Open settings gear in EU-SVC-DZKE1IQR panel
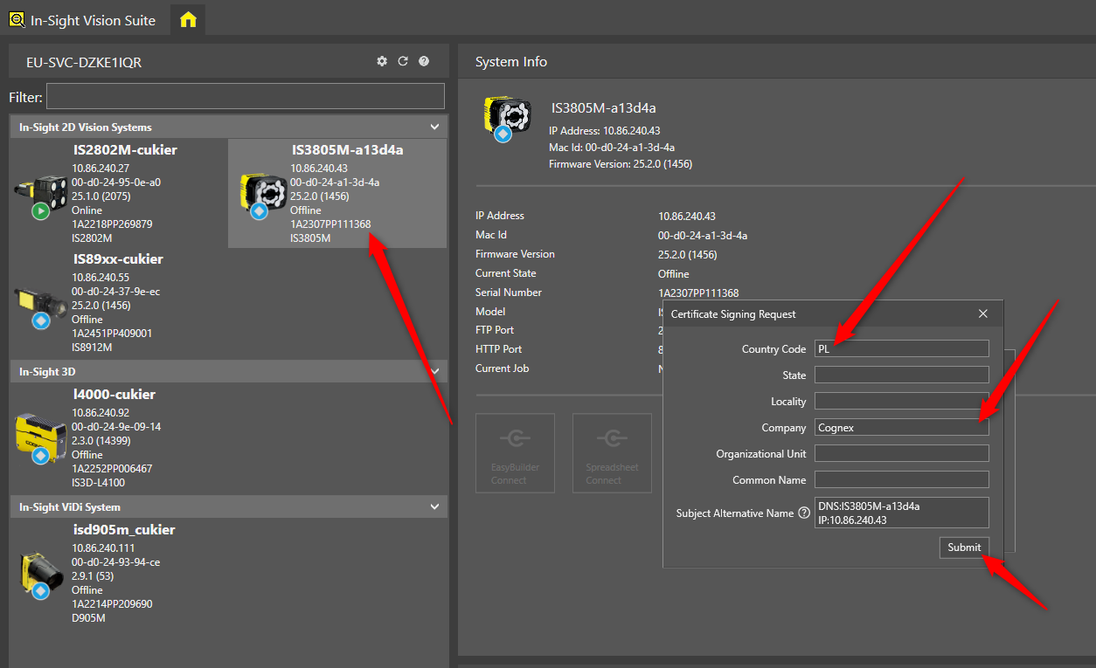1096x668 pixels. tap(382, 61)
